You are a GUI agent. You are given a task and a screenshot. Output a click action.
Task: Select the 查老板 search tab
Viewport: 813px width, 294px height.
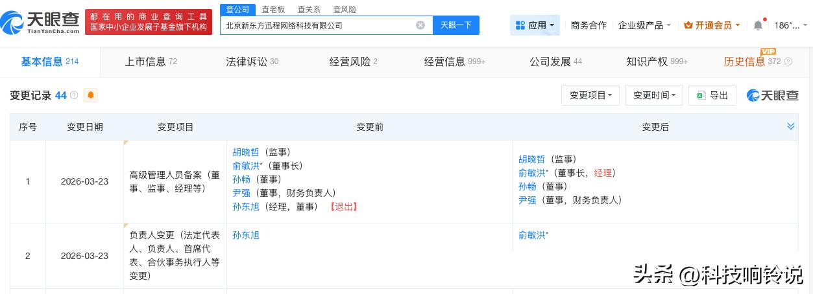coord(273,9)
